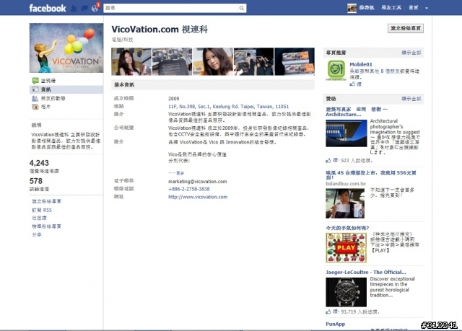Image resolution: width=462 pixels, height=331 pixels.
Task: Open the messages icon in the top bar
Action: (84, 8)
